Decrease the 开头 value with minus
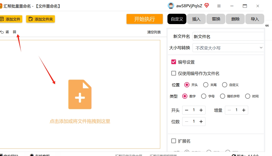 [x=187, y=110]
